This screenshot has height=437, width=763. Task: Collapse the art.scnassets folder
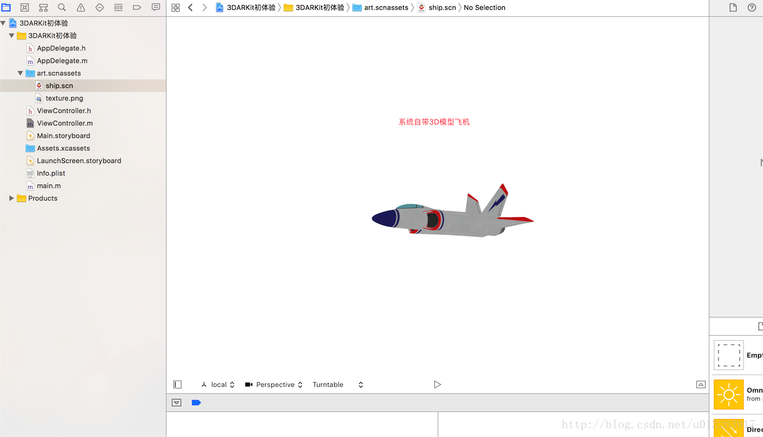point(21,73)
